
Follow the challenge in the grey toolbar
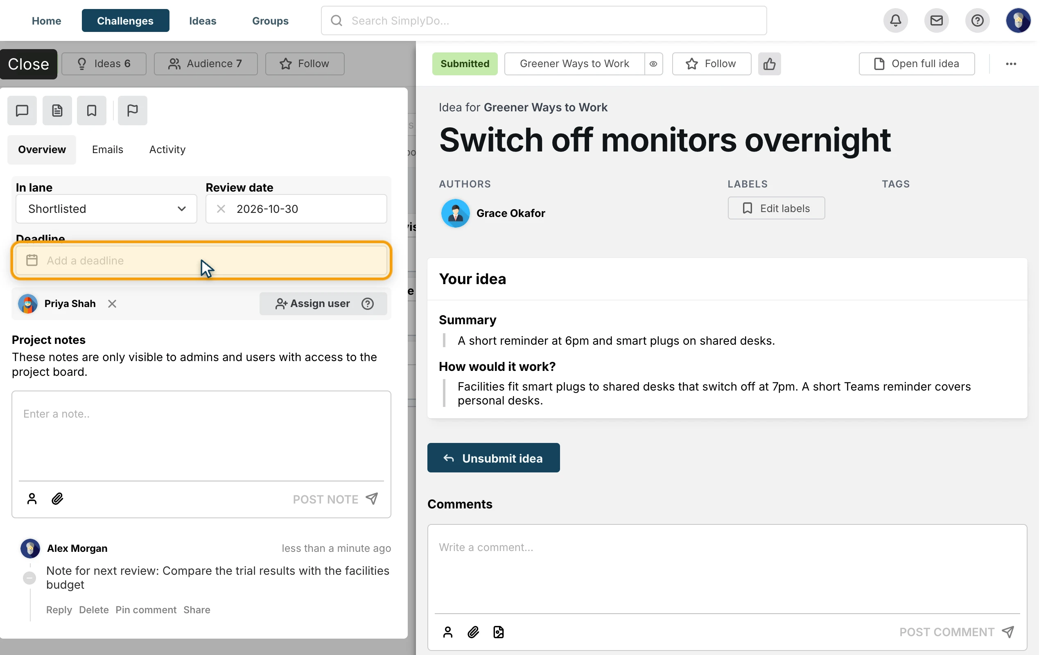pyautogui.click(x=305, y=64)
